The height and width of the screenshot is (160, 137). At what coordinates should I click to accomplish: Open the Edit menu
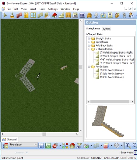click(x=16, y=9)
